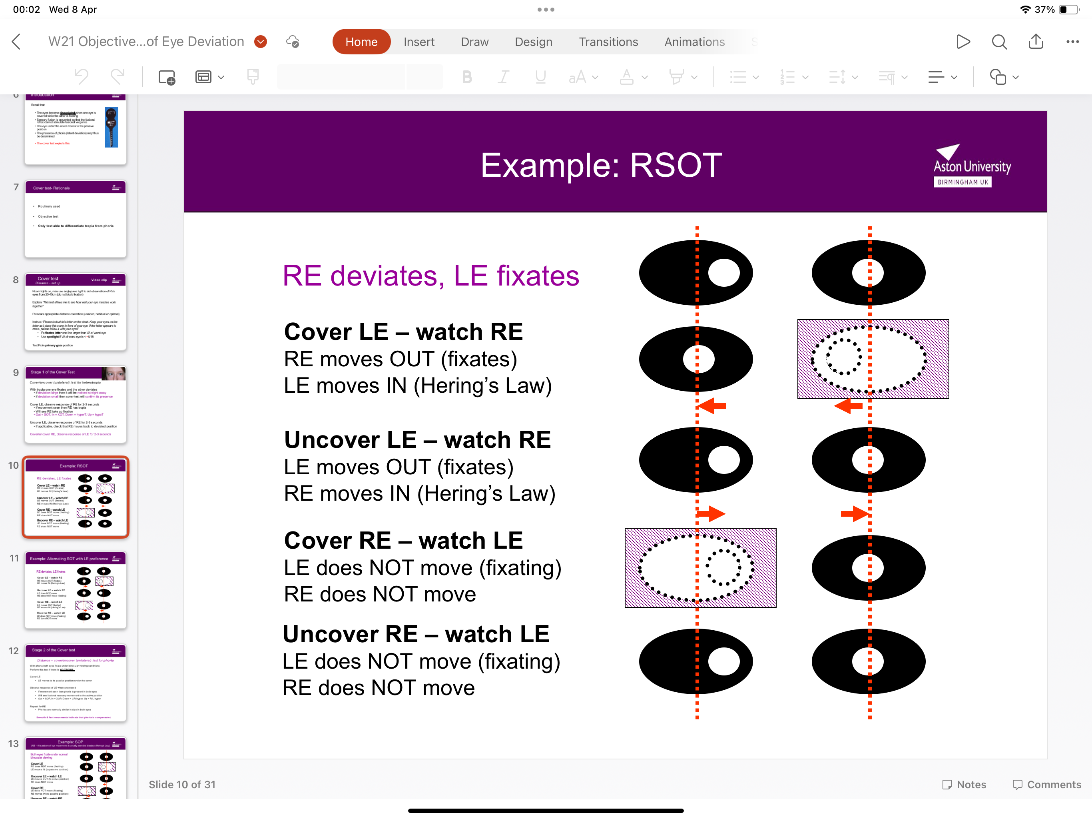The image size is (1092, 819).
Task: Click the undo arrow icon
Action: 82,77
